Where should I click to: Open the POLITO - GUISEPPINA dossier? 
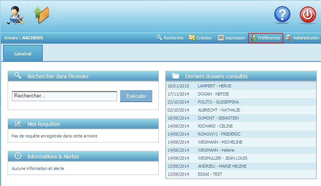click(x=218, y=102)
